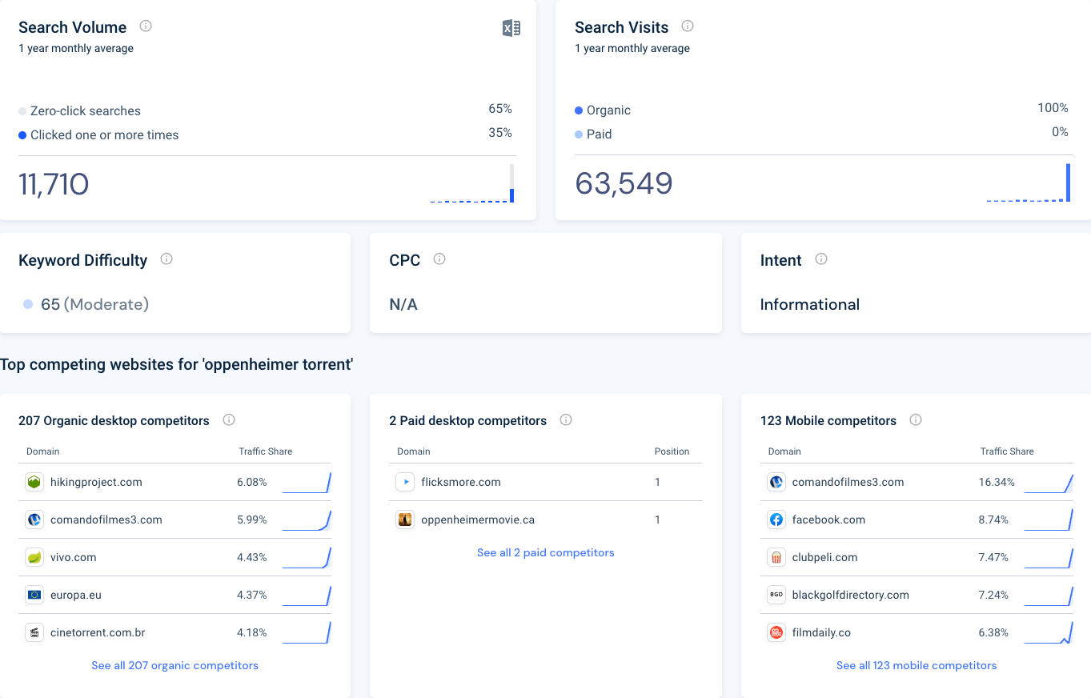Click the Organic legend item
This screenshot has height=698, width=1091.
[x=603, y=110]
